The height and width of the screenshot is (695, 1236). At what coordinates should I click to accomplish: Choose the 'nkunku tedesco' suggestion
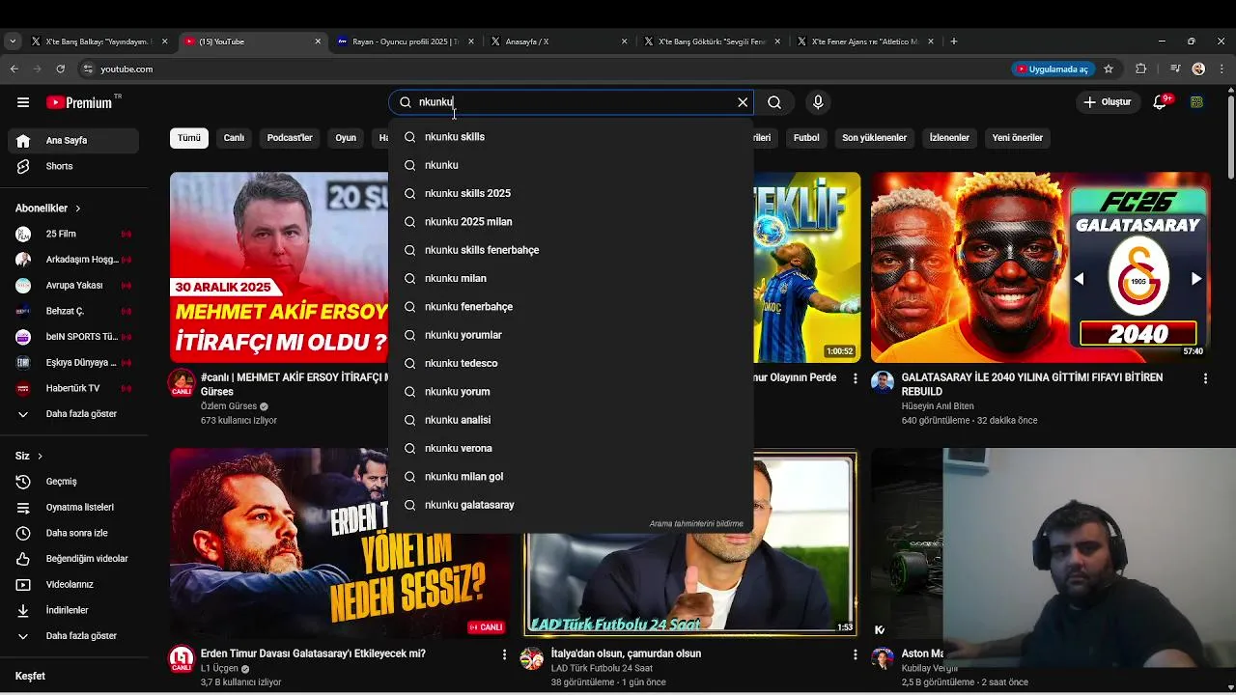coord(571,363)
